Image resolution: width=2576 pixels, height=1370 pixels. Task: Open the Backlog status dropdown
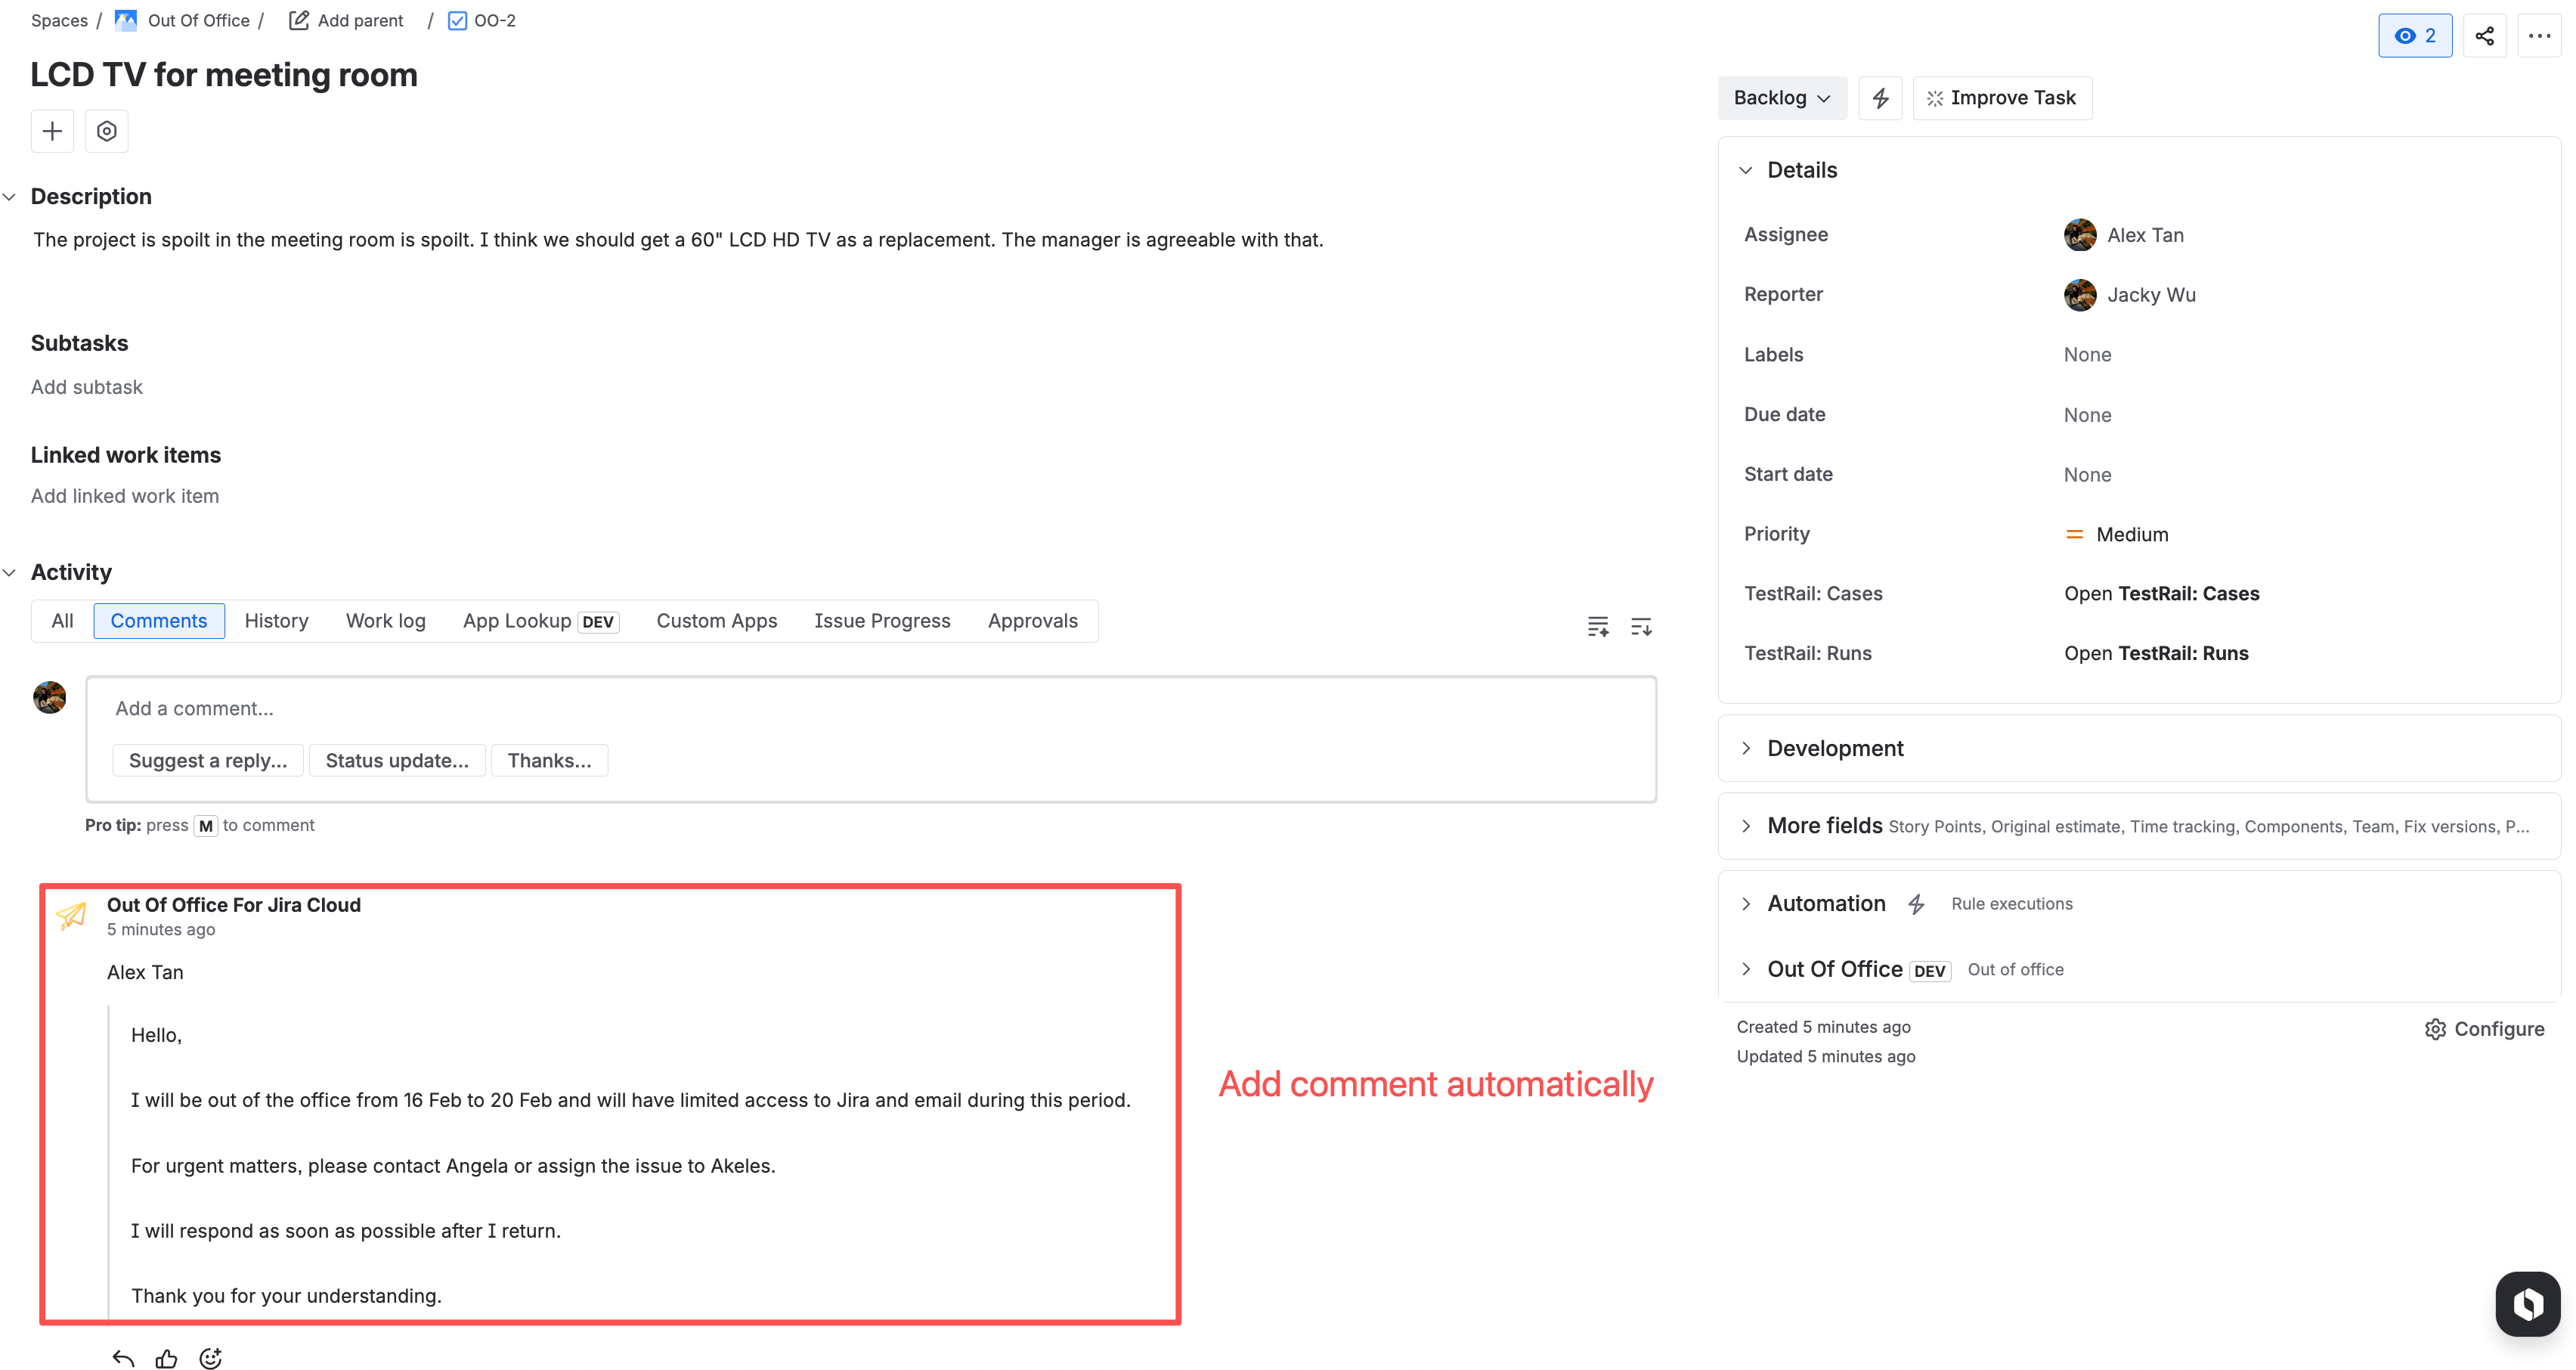pos(1781,98)
